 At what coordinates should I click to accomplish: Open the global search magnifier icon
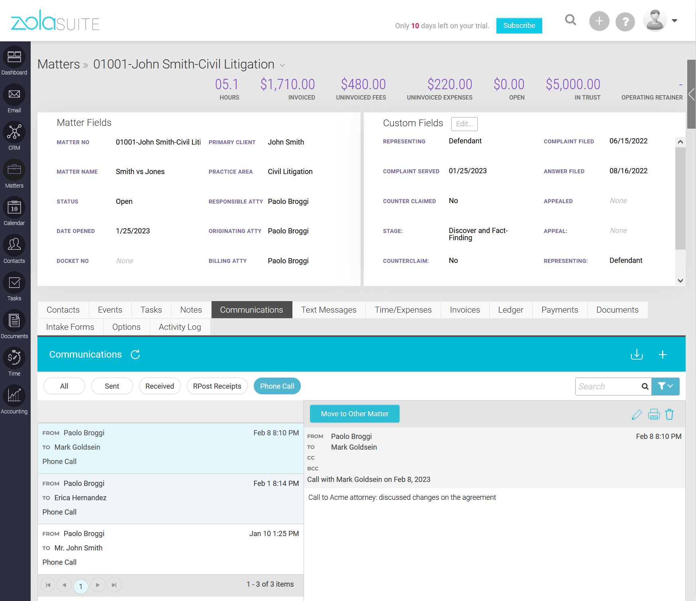pyautogui.click(x=571, y=20)
